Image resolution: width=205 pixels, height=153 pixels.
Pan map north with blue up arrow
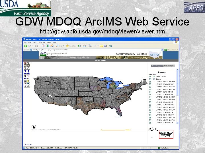click(25, 71)
